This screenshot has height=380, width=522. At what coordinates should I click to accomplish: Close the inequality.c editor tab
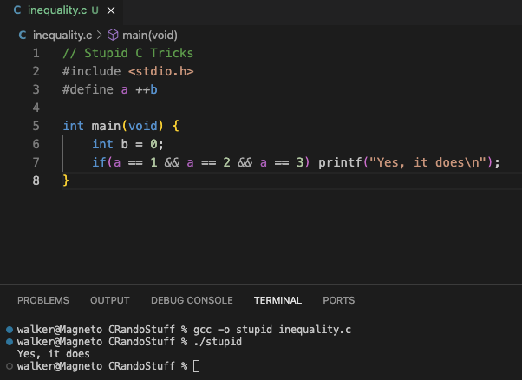111,10
